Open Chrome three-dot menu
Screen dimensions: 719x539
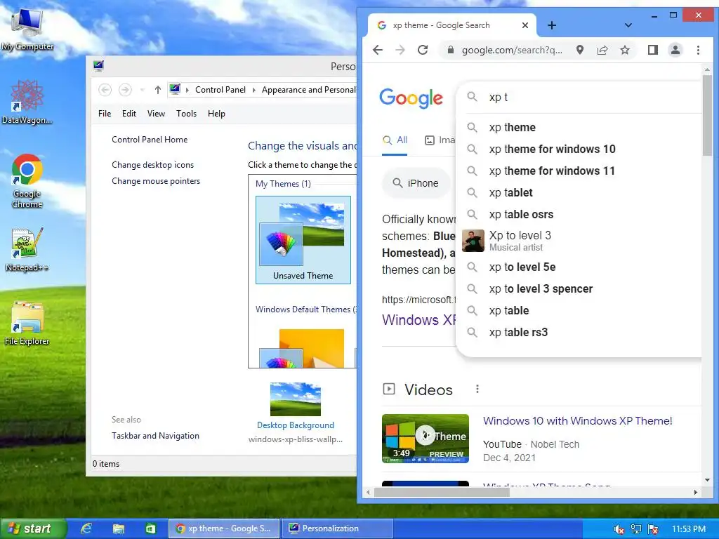698,50
